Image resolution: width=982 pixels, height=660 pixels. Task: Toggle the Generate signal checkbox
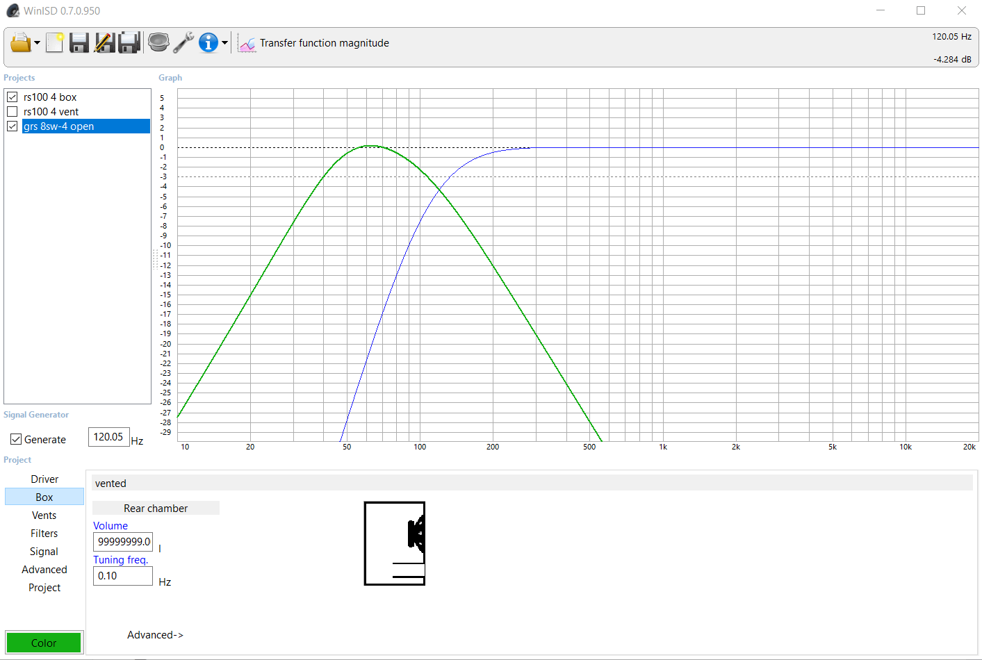(x=16, y=440)
